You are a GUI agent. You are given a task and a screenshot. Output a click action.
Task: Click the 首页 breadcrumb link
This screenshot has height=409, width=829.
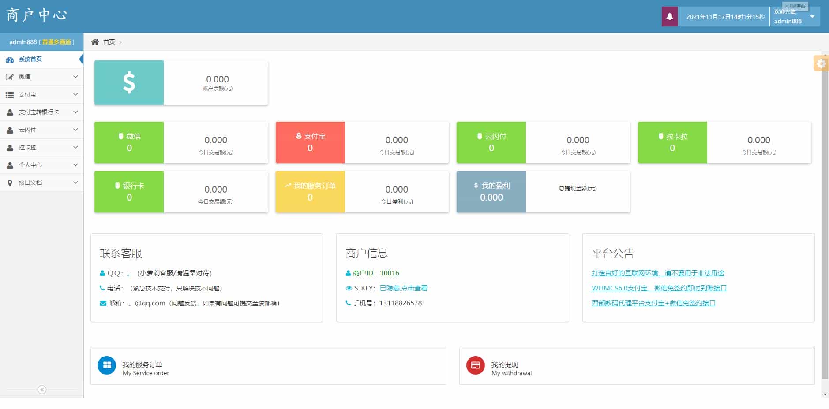109,42
